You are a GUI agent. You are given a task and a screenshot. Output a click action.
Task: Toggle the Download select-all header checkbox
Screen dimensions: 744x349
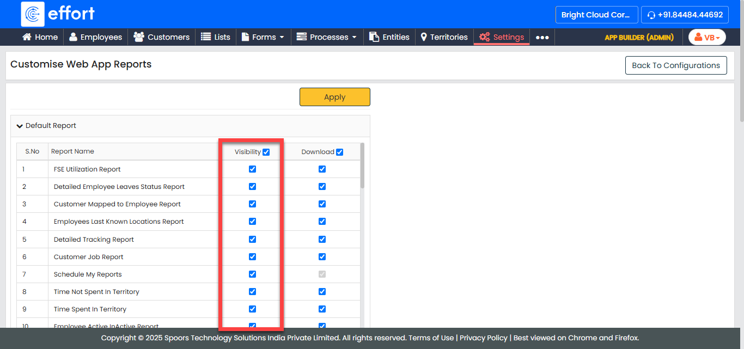coord(339,152)
